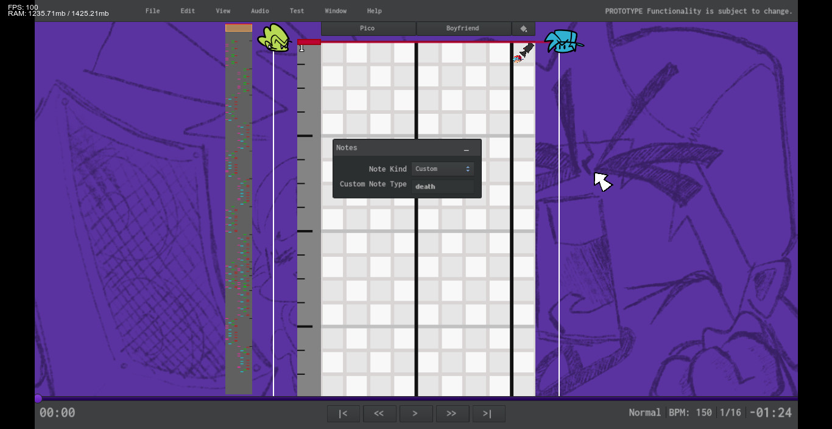
Task: Switch to the Pico tab
Action: click(x=368, y=28)
